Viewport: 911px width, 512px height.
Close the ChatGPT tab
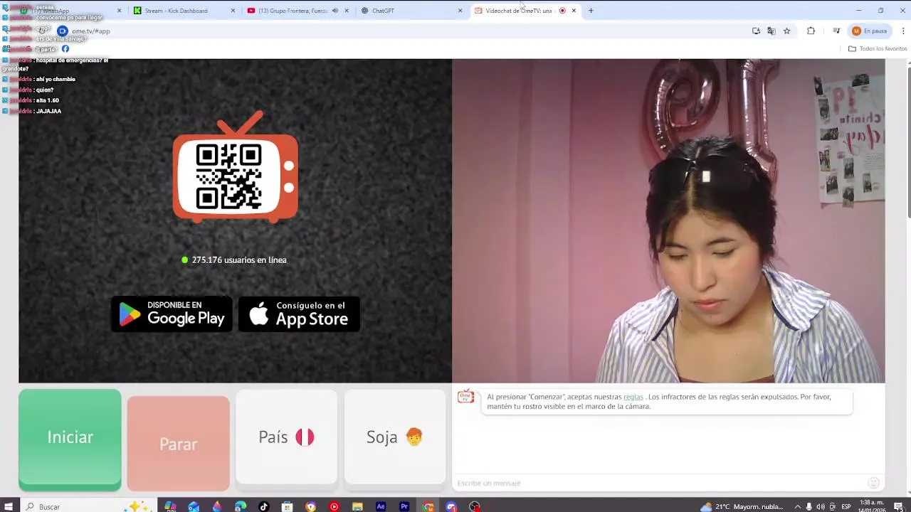460,11
